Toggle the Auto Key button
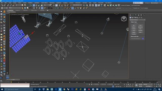 [x=140, y=84]
